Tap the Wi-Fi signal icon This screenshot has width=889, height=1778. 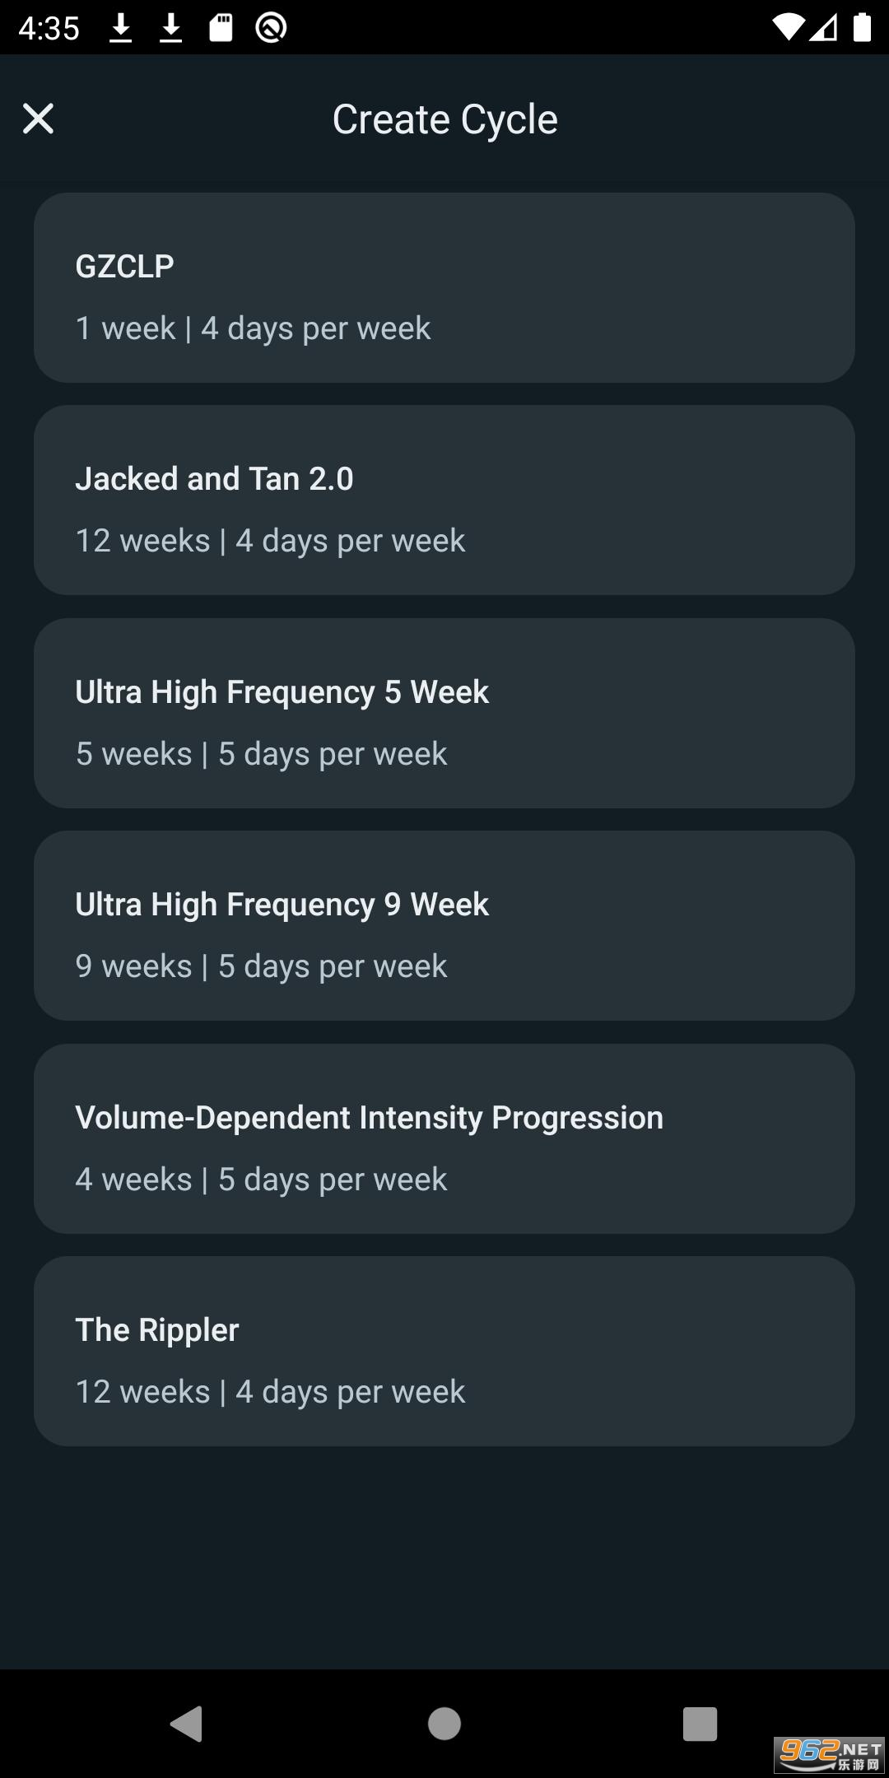(x=787, y=28)
